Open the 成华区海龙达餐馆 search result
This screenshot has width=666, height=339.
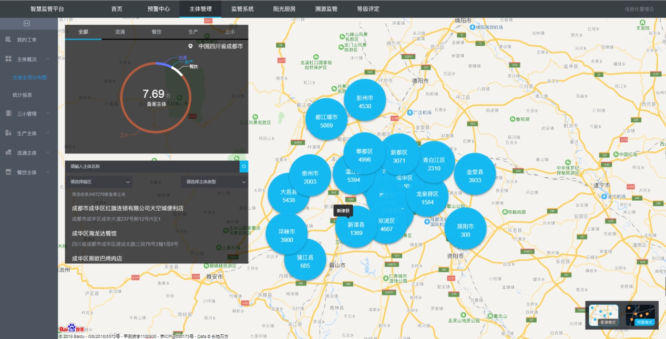click(x=94, y=233)
